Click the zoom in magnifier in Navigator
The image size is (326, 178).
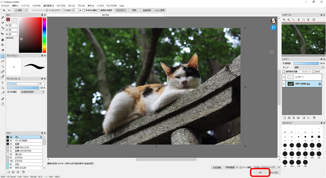click(x=284, y=20)
